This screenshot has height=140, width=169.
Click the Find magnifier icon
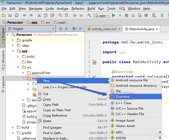[x=60, y=15]
